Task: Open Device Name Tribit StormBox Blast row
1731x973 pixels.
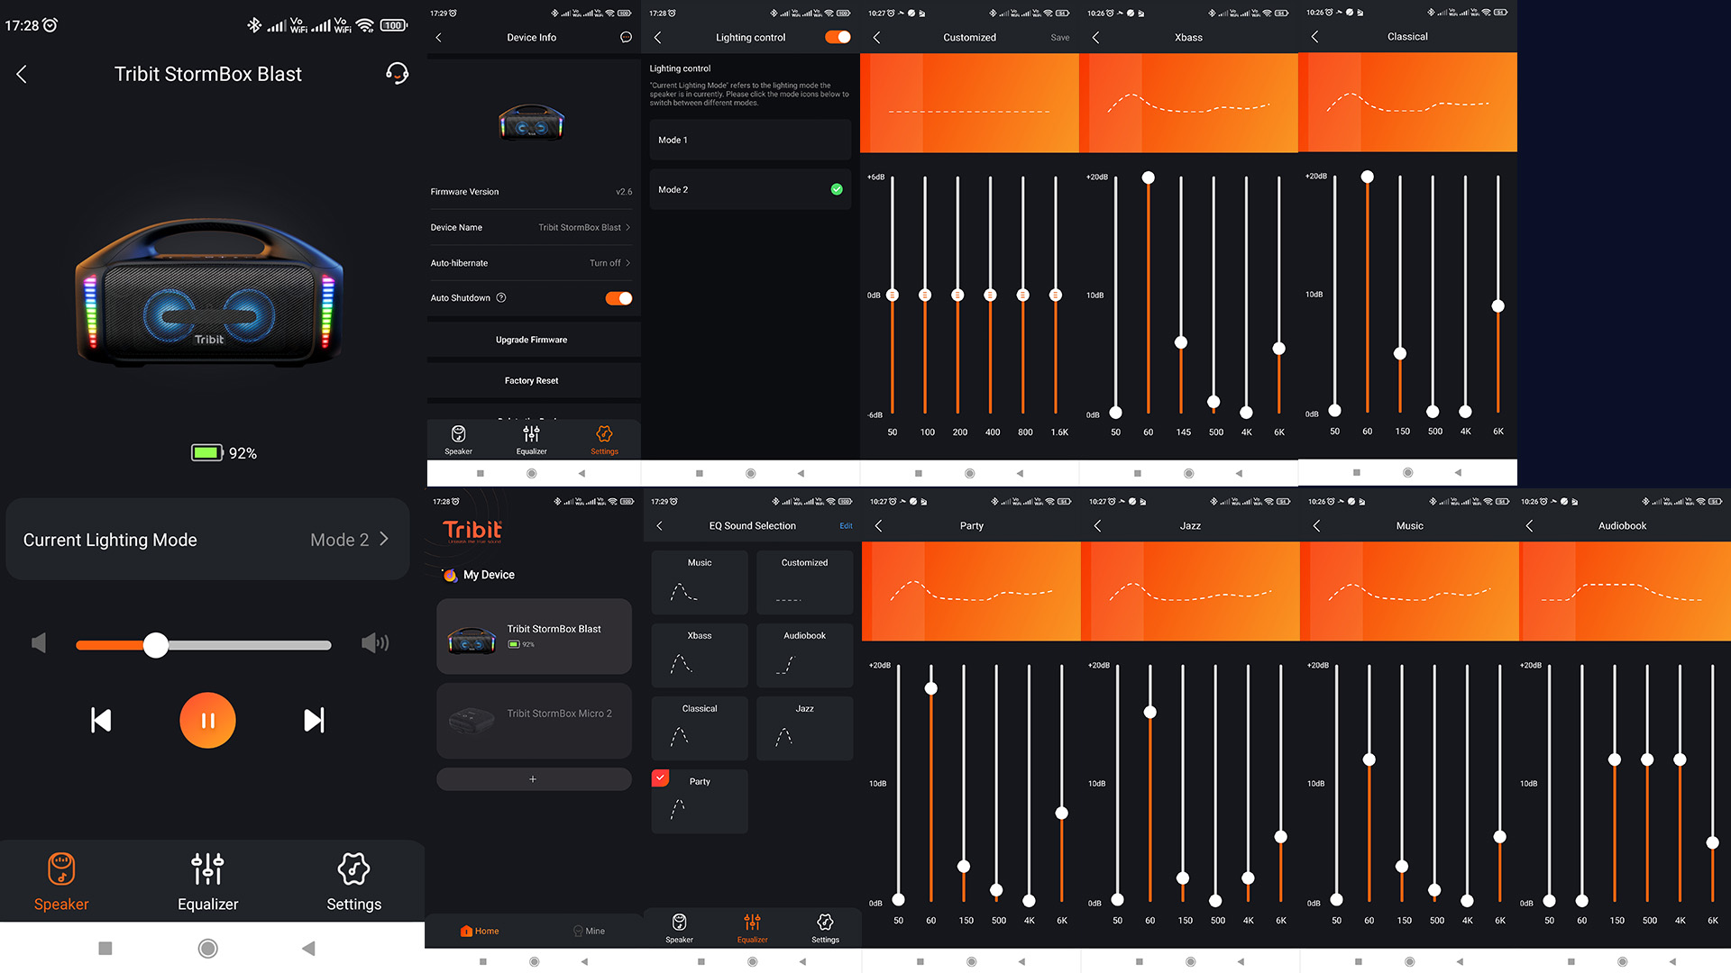Action: click(531, 227)
